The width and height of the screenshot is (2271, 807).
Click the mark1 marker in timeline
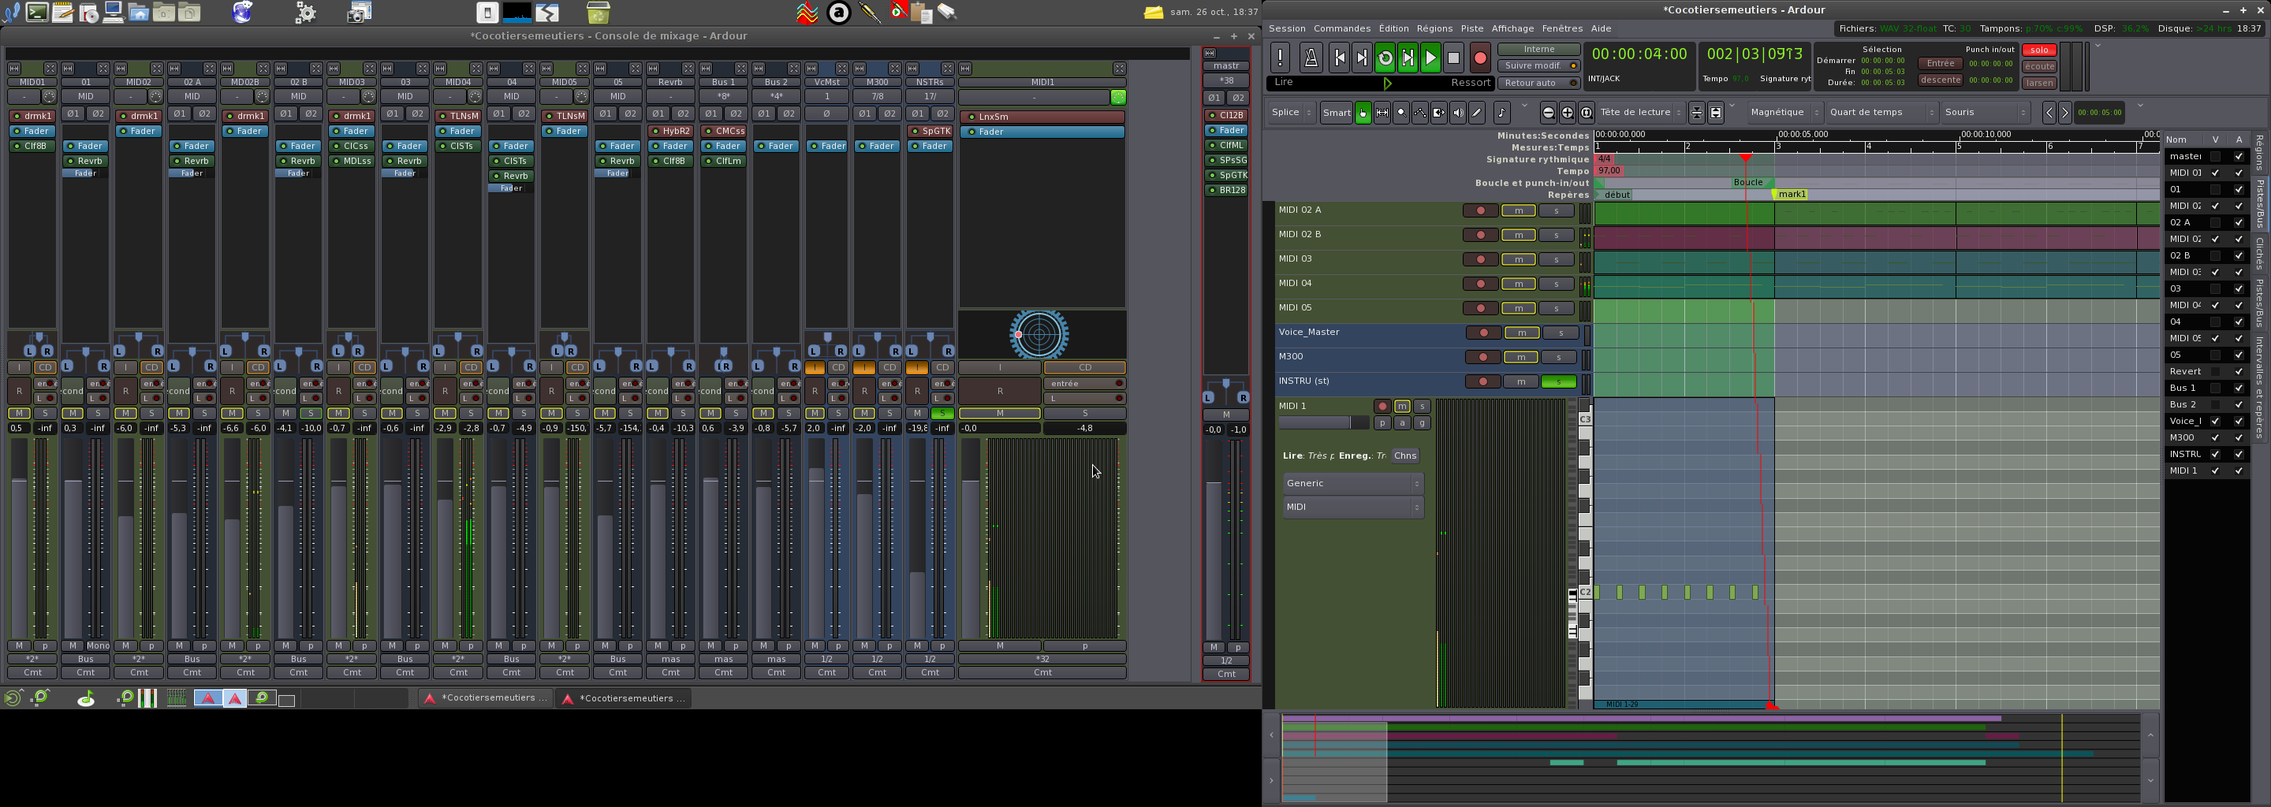point(1792,195)
